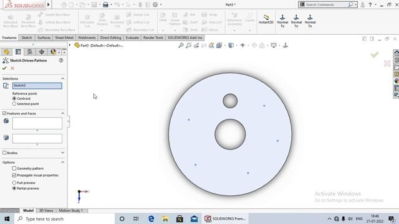Open the Surfaces ribbon tab
Image resolution: width=399 pixels, height=224 pixels.
pyautogui.click(x=44, y=37)
